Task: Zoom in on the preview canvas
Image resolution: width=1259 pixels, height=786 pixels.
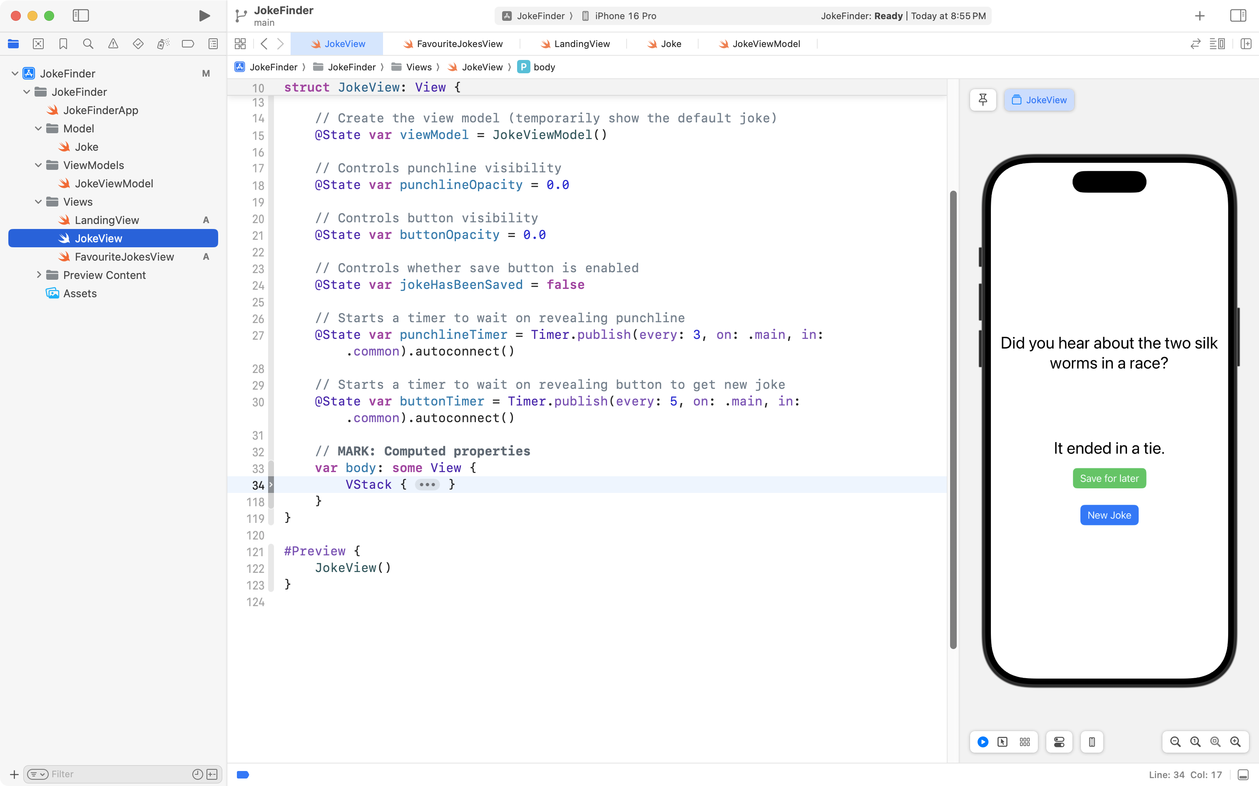Action: click(x=1235, y=742)
